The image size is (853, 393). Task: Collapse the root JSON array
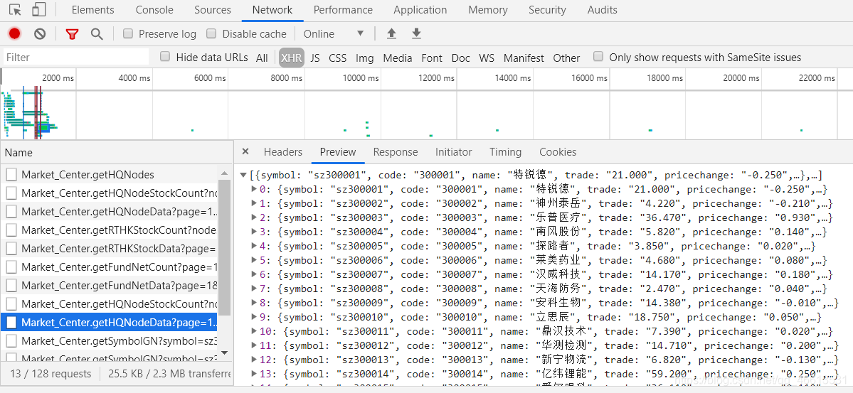click(x=243, y=175)
